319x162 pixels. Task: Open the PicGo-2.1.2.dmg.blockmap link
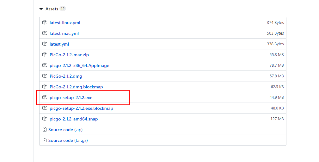76,87
